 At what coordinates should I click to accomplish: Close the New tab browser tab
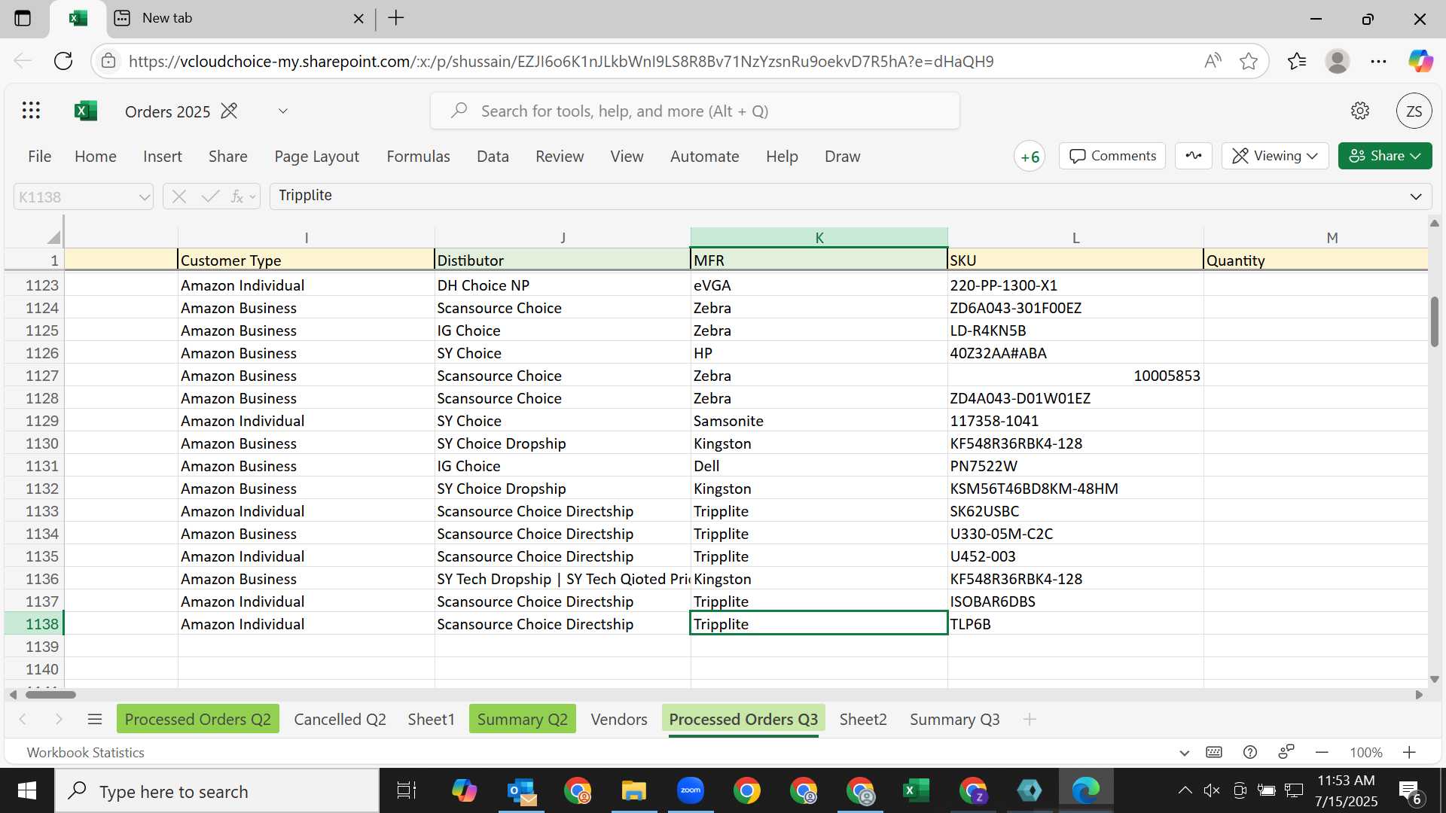(358, 18)
